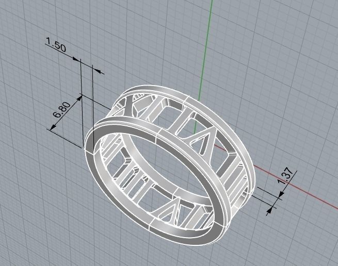
Task: Select the 6.80 dimension label
Action: [x=62, y=110]
